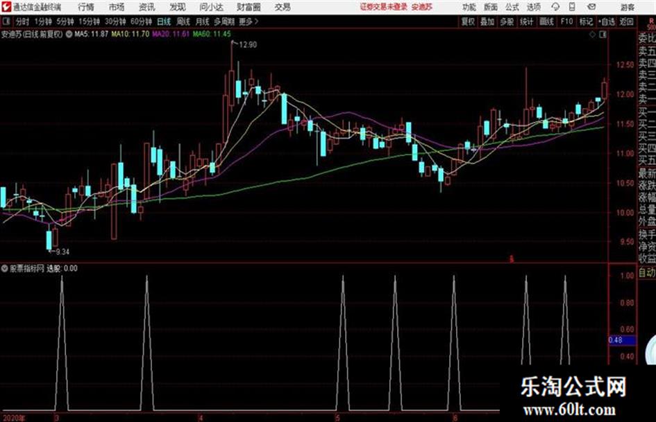
Task: Click the 0.48 highlighted axis value
Action: (622, 340)
